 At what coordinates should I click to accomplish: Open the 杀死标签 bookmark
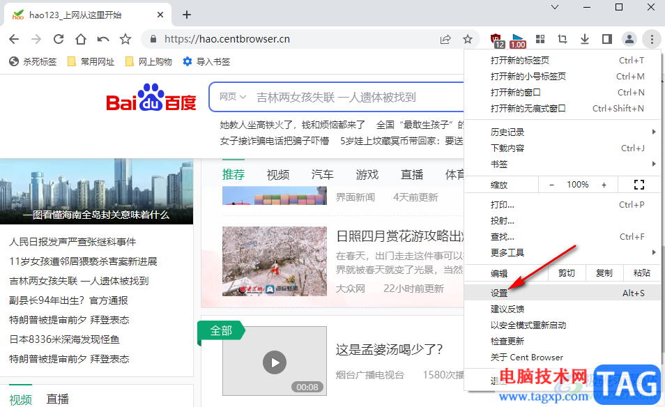click(33, 61)
